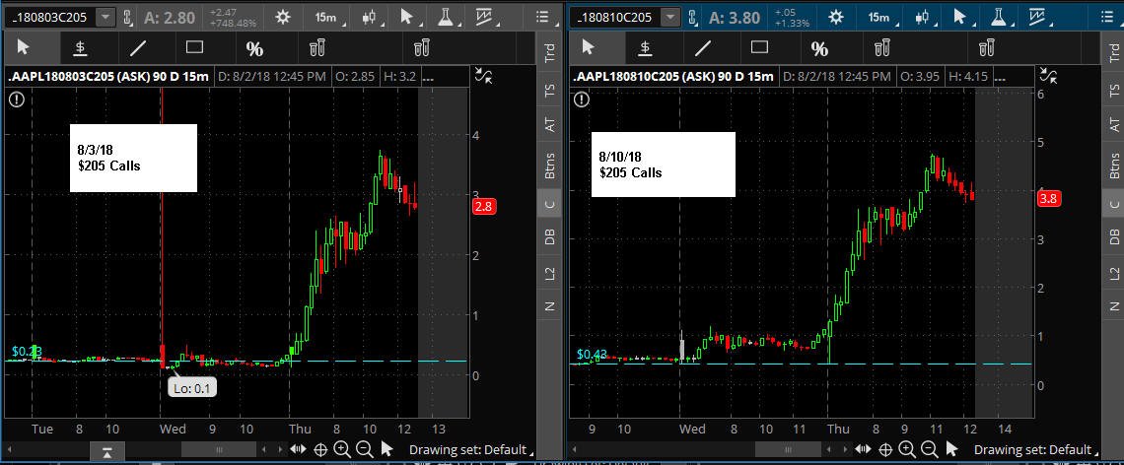Screen dimensions: 1124x465
Task: Toggle chart expand arrows in left chart corner
Action: pos(483,76)
